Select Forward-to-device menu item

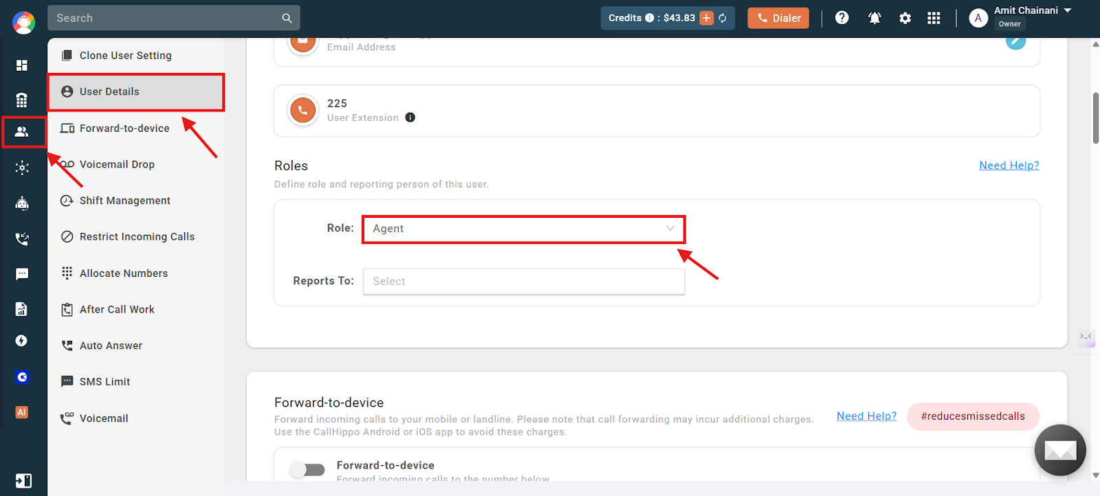pyautogui.click(x=136, y=128)
